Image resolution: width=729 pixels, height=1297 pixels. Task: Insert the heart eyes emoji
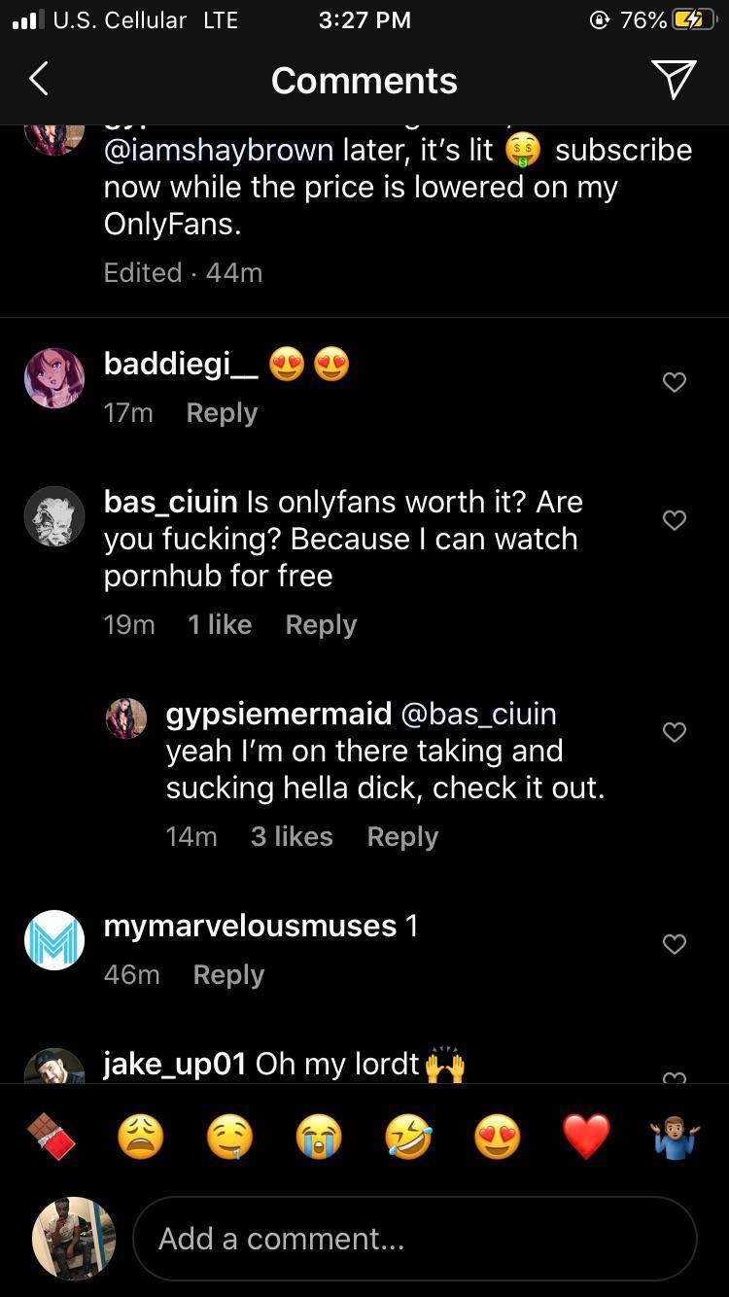coord(498,1137)
